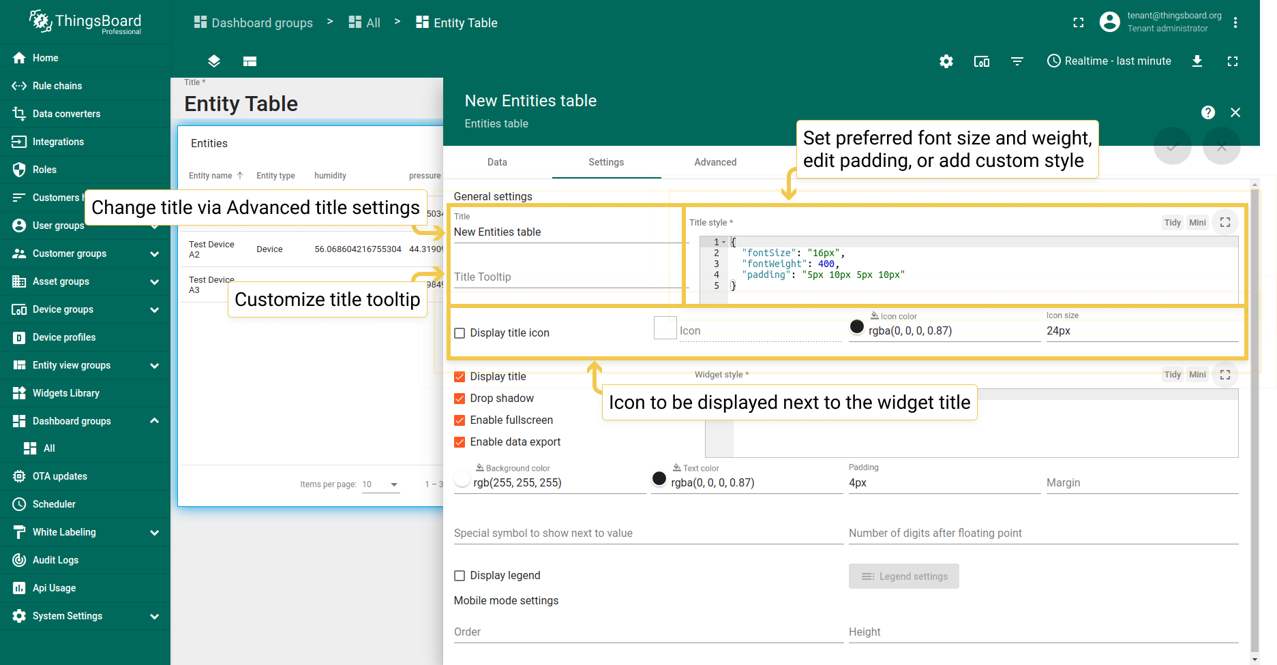
Task: Switch to the Data tab
Action: (x=497, y=162)
